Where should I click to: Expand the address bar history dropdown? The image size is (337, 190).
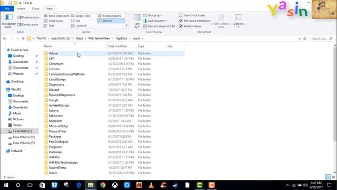point(300,39)
